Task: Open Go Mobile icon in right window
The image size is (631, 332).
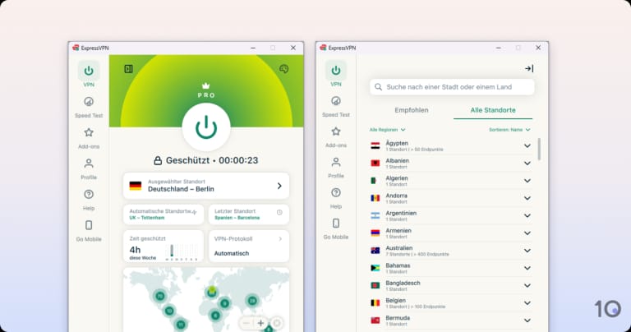Action: [335, 223]
